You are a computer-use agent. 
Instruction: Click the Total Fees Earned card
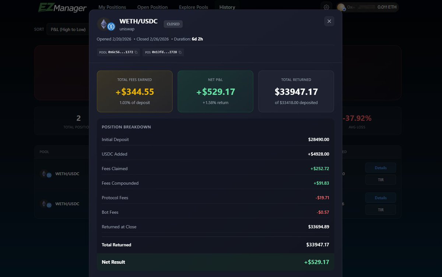pyautogui.click(x=134, y=91)
